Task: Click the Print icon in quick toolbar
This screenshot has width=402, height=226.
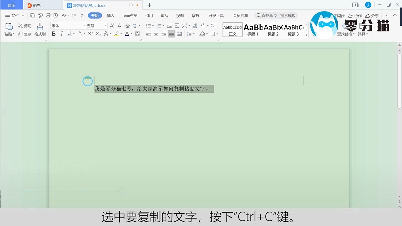Action: click(48, 16)
